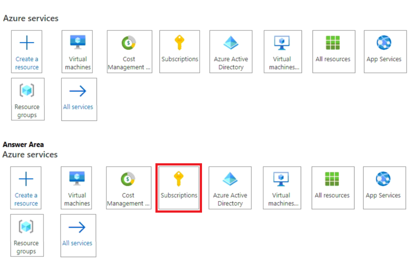Select the App Services globe icon
Image resolution: width=412 pixels, height=262 pixels.
[385, 51]
